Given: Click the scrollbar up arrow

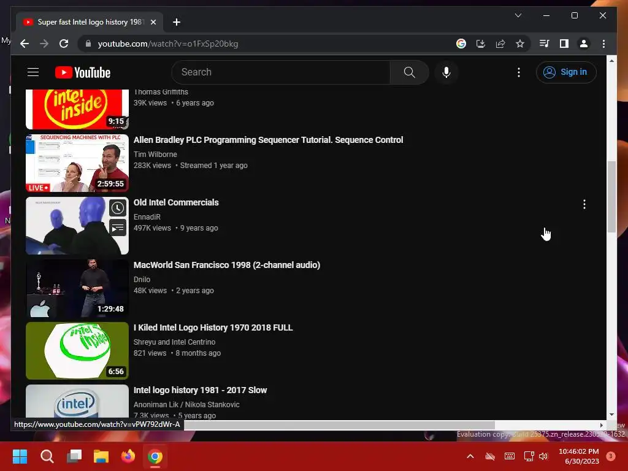Looking at the screenshot, I should coord(611,61).
